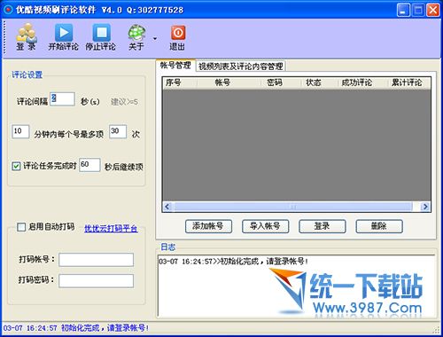Image resolution: width=443 pixels, height=337 pixels.
Task: Minimize the window
Action: pos(403,10)
